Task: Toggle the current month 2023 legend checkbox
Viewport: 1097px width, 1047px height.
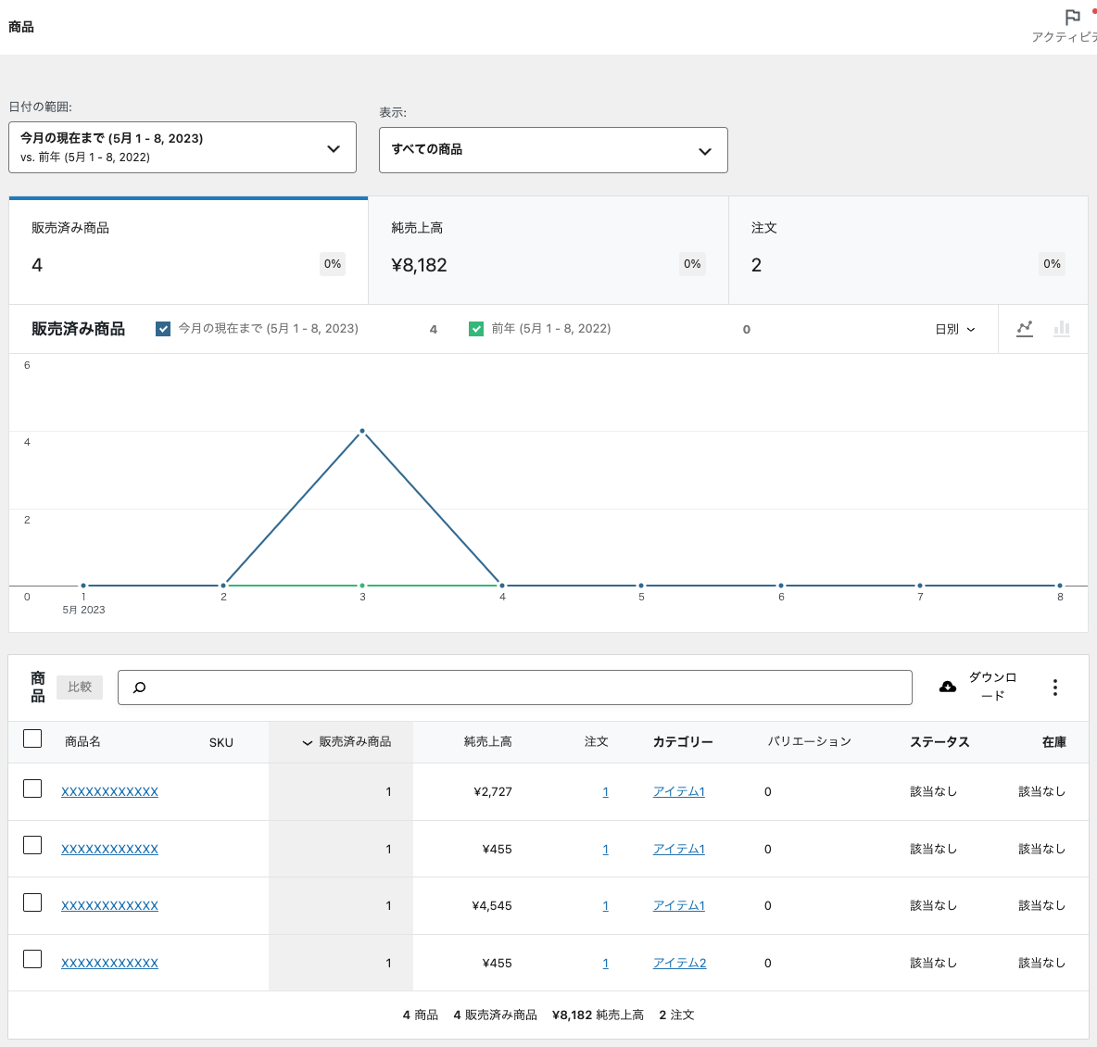Action: [x=163, y=329]
